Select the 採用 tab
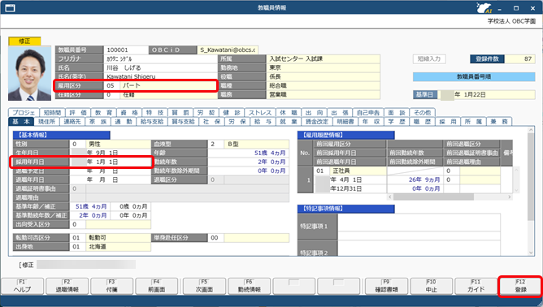Image resolution: width=543 pixels, height=307 pixels. 448,122
